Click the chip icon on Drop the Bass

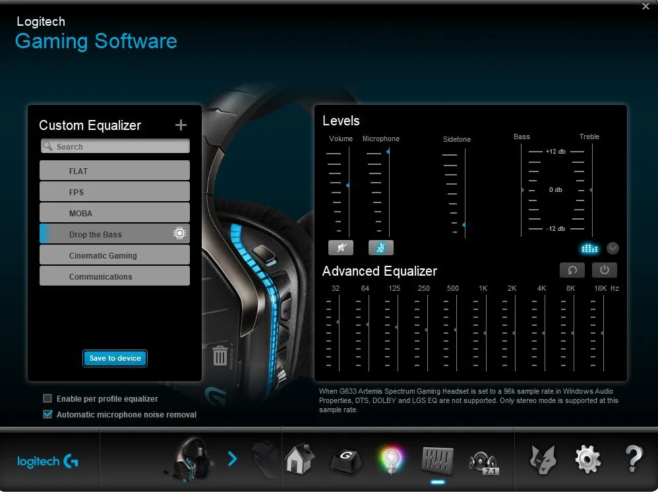pos(179,233)
